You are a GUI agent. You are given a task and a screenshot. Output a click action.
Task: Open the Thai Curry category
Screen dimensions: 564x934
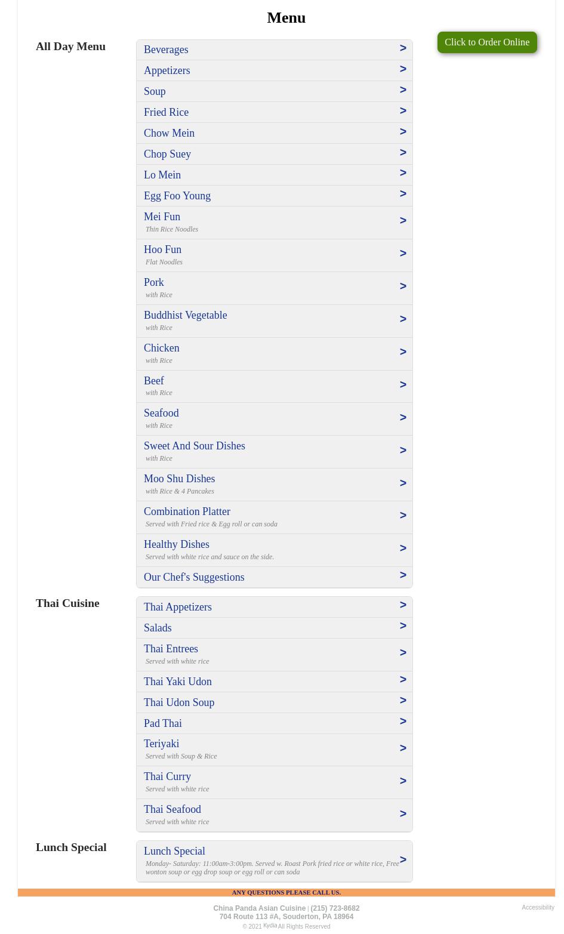(168, 777)
